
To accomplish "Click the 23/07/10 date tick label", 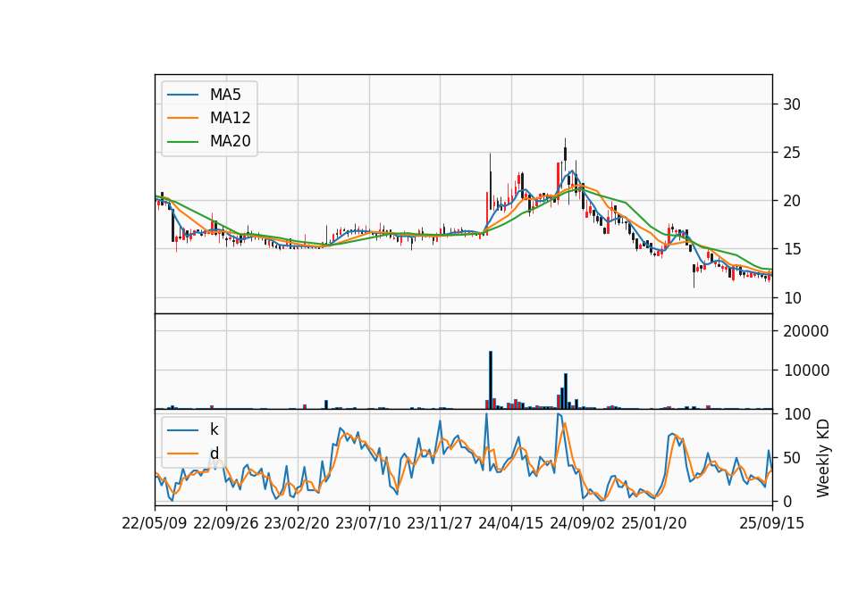I will [x=367, y=523].
